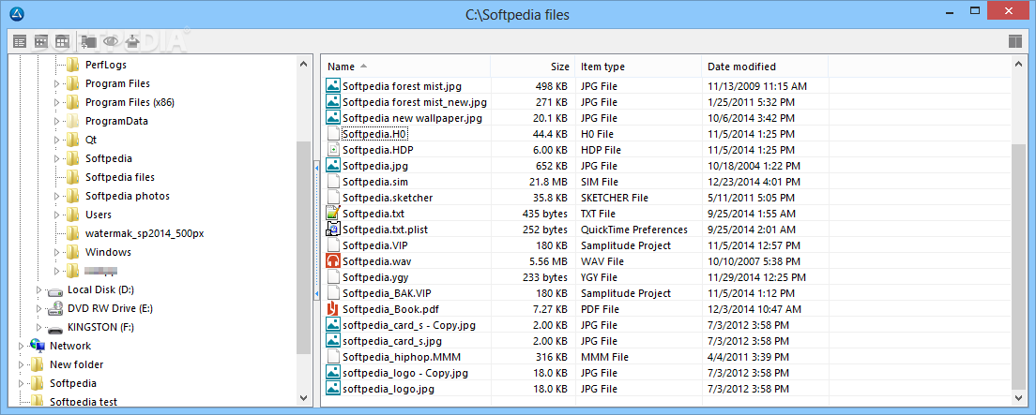The image size is (1036, 415).
Task: Select softpedia_card_s - Copy.jpg file
Action: 409,325
